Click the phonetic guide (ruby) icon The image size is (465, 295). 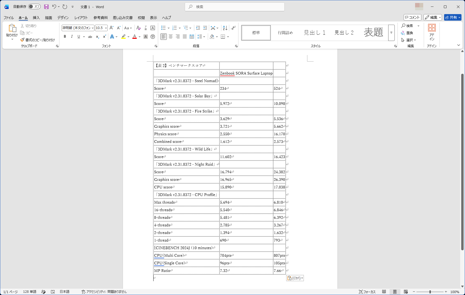click(146, 28)
